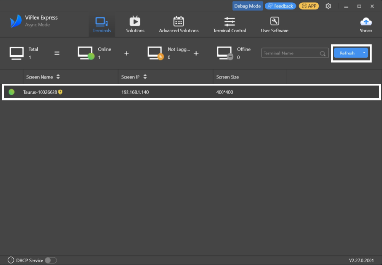Click the Terminal Name search field
Viewport: 382px width, 265px height.
click(290, 53)
